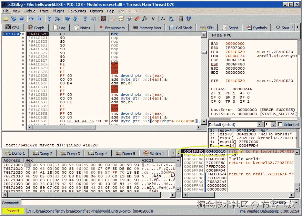Click the Hide FPU button
This screenshot has width=302, height=216.
click(222, 35)
